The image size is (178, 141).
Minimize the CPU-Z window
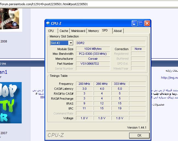(134, 23)
